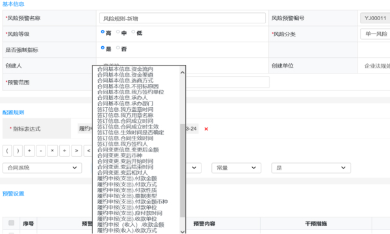Choose 签订信息.我方签约人 in the list
This screenshot has width=390, height=234.
122,144
